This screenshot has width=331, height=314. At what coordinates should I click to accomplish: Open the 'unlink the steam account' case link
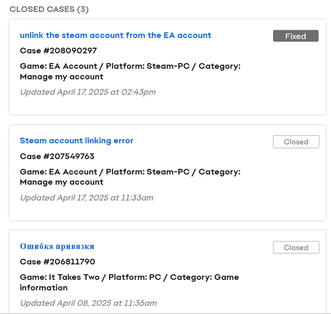tap(115, 35)
